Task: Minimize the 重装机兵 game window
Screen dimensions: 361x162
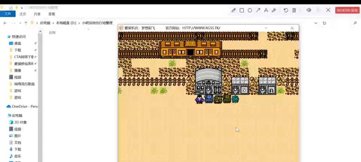Action: point(266,28)
